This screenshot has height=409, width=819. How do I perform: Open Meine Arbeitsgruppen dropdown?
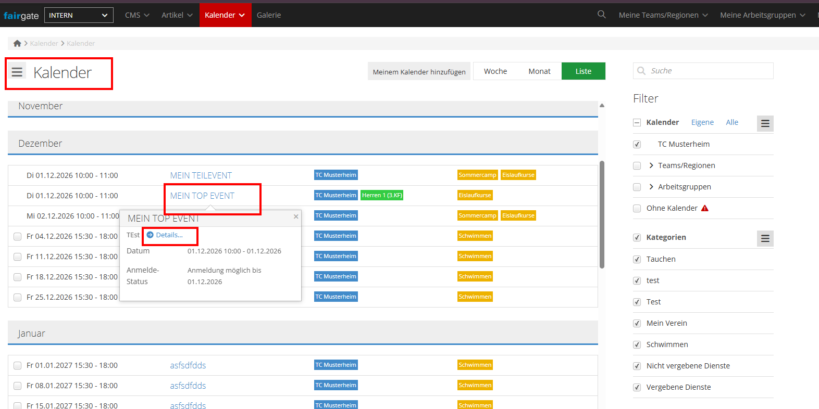763,15
